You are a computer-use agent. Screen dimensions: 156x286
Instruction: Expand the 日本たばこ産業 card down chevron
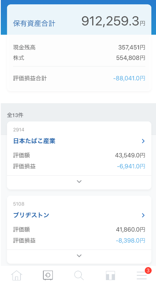coord(79,182)
